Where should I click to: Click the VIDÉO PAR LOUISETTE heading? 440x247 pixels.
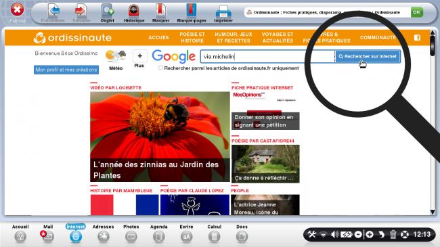coord(116,88)
